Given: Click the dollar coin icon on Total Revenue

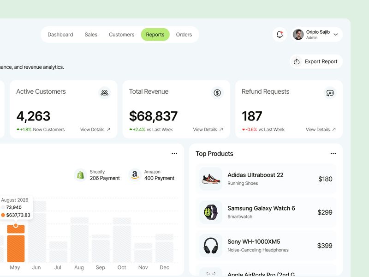Looking at the screenshot, I should [x=217, y=93].
